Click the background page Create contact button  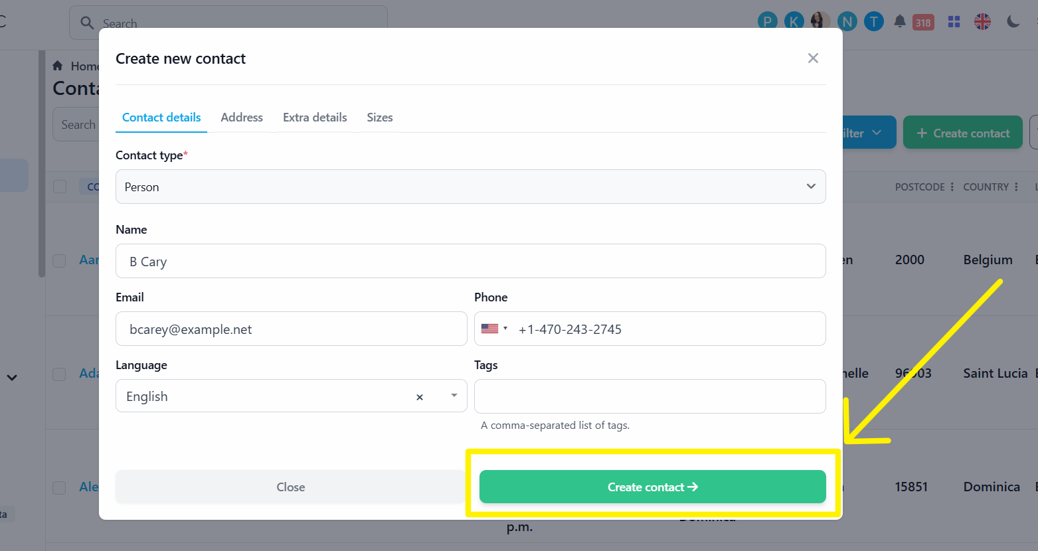(963, 133)
